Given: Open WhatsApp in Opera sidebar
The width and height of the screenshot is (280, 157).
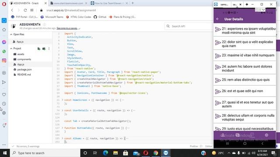Looking at the screenshot, I should [4, 51].
